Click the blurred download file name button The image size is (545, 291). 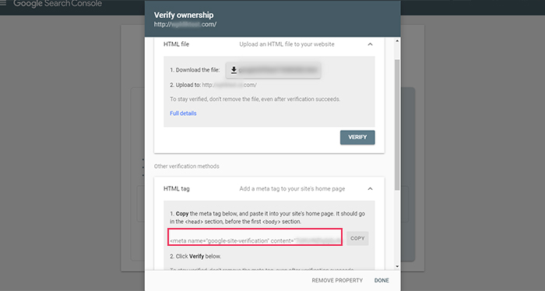273,70
